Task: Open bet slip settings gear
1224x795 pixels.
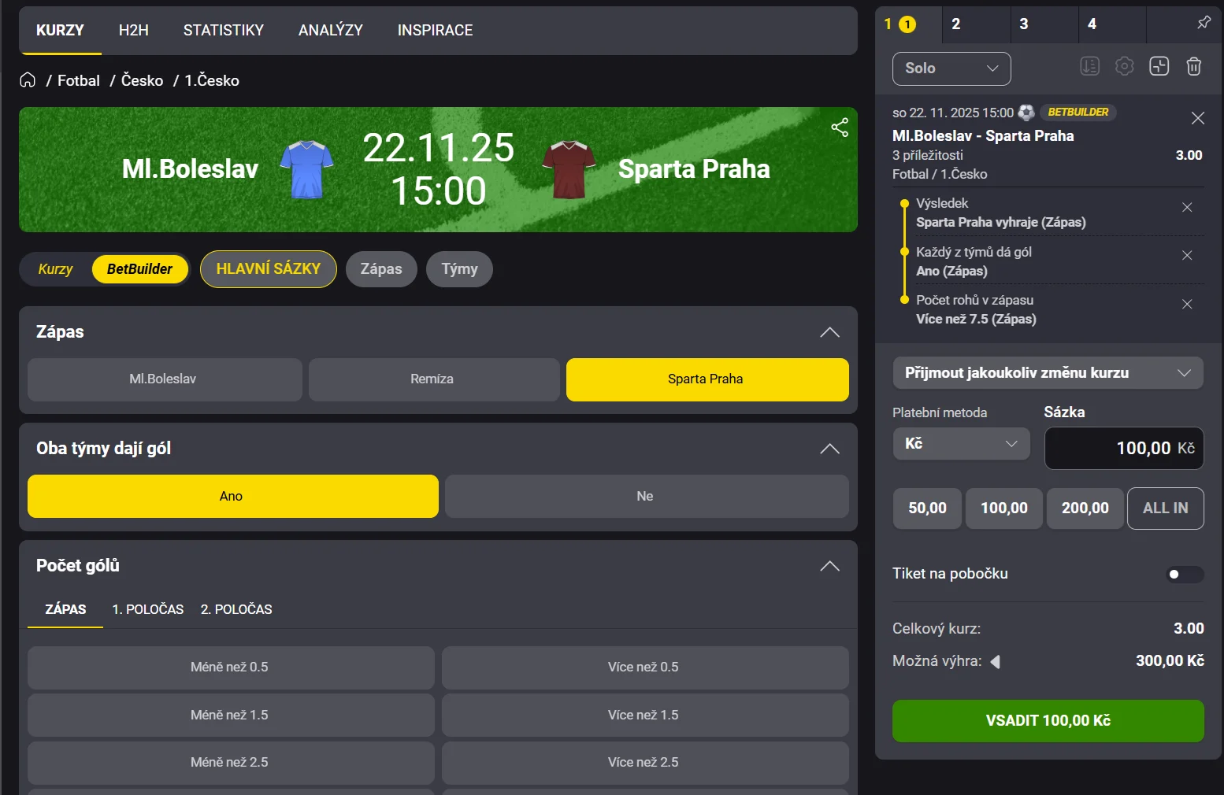Action: tap(1124, 67)
